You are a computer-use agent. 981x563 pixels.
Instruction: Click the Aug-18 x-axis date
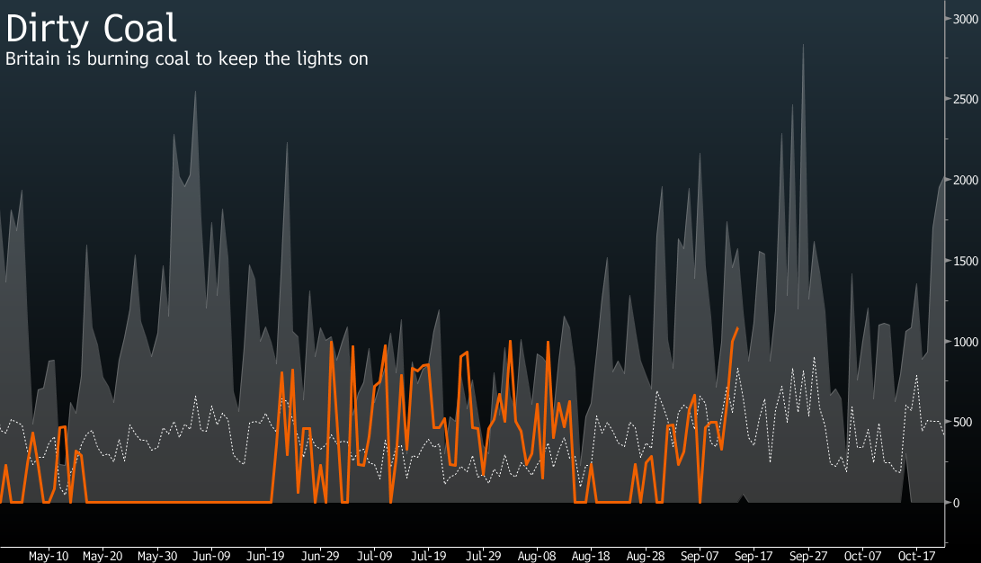[x=591, y=556]
